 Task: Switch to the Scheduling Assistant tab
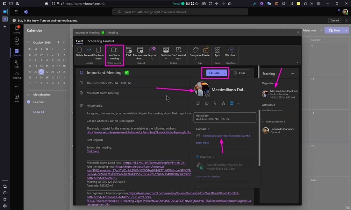[x=101, y=41]
